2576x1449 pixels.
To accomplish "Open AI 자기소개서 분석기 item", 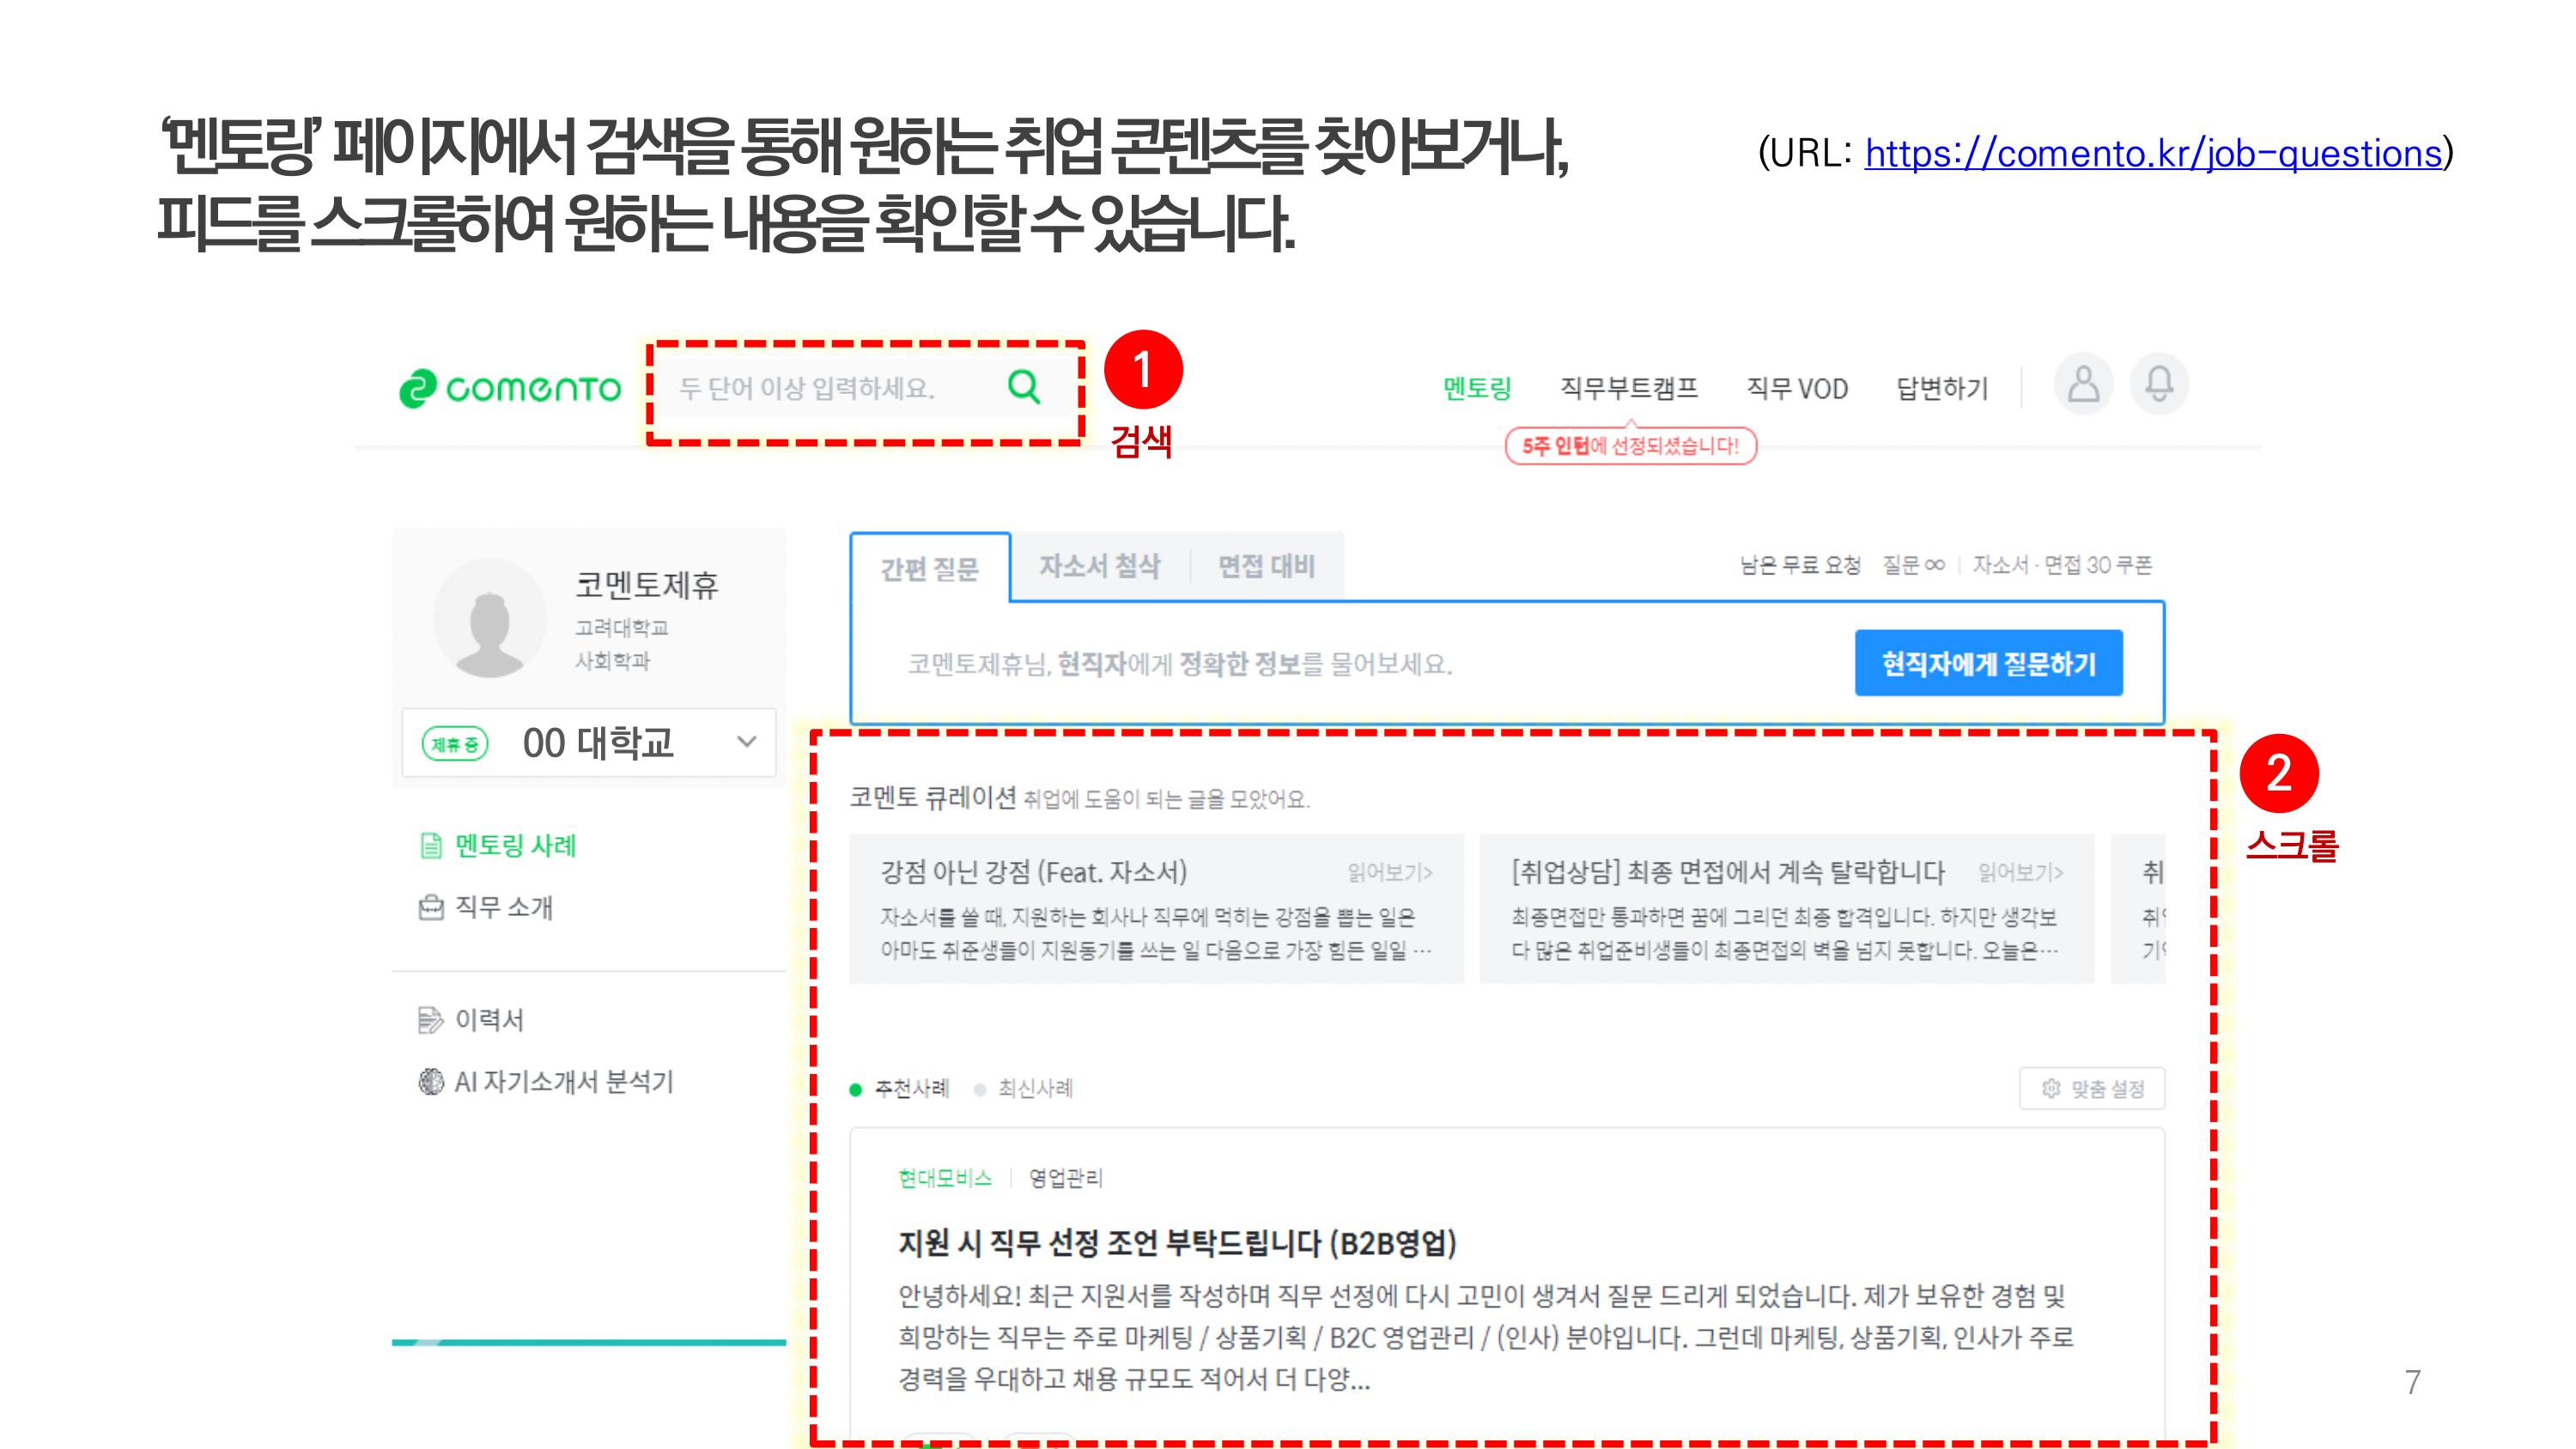I will 563,1082.
